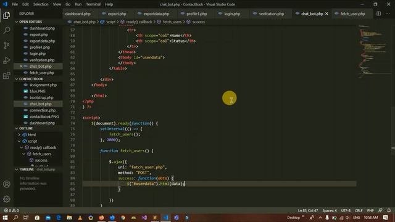The width and height of the screenshot is (395, 222).
Task: Open the Search view in activity bar
Action: (x=7, y=30)
